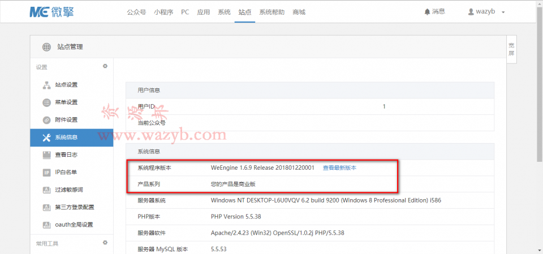The width and height of the screenshot is (543, 254).
Task: Click the 用户ID value 1
Action: [x=384, y=106]
